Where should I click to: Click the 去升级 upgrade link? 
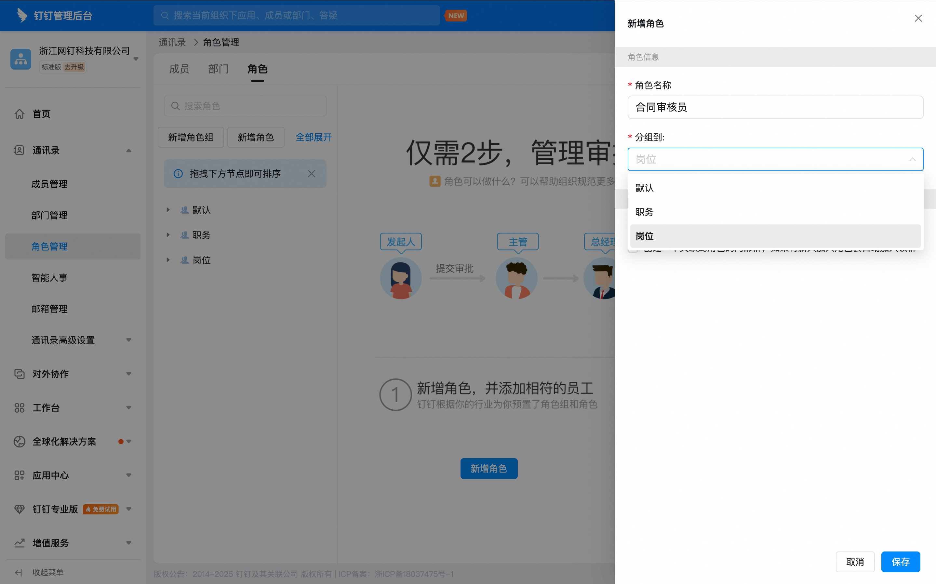click(x=74, y=67)
